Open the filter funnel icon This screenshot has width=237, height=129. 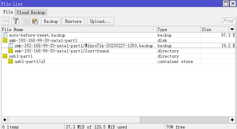[x=15, y=21]
